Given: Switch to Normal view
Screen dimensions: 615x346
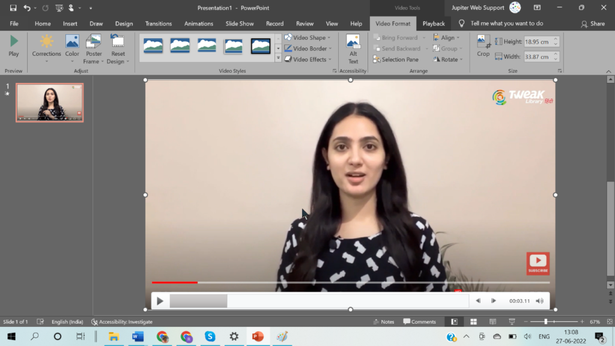Looking at the screenshot, I should pos(454,322).
